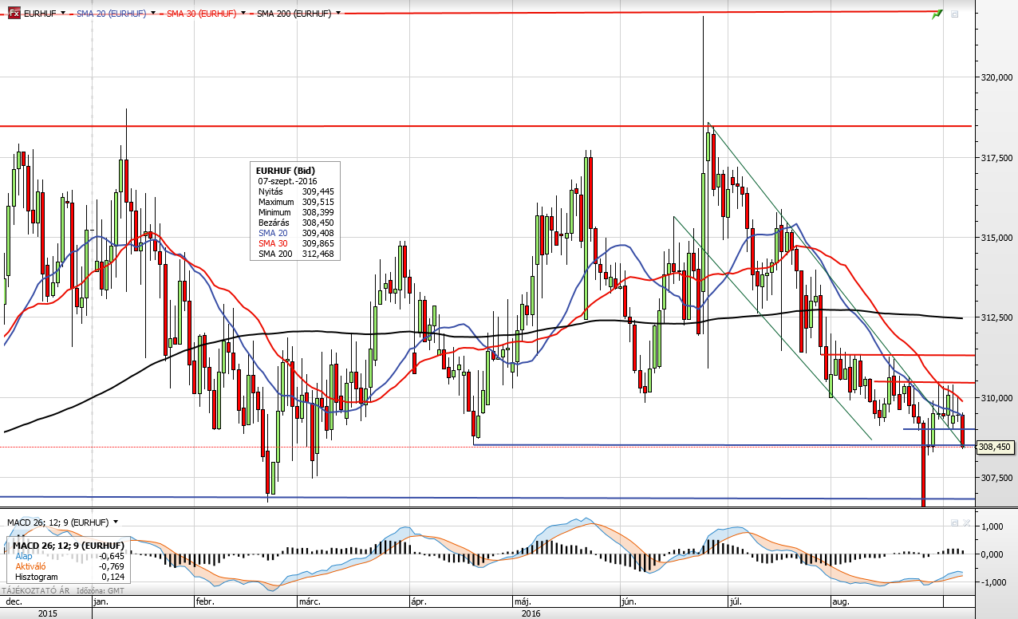This screenshot has height=619, width=1018.
Task: Click the 2016 year label
Action: [x=531, y=613]
